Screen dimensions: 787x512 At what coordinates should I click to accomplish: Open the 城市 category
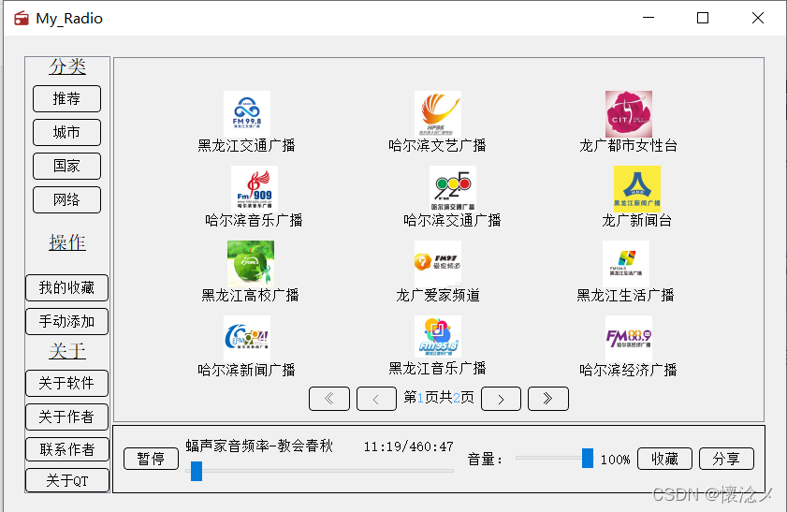(66, 133)
